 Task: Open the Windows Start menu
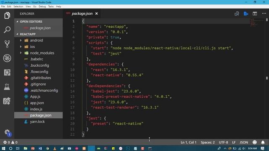(x=3, y=148)
